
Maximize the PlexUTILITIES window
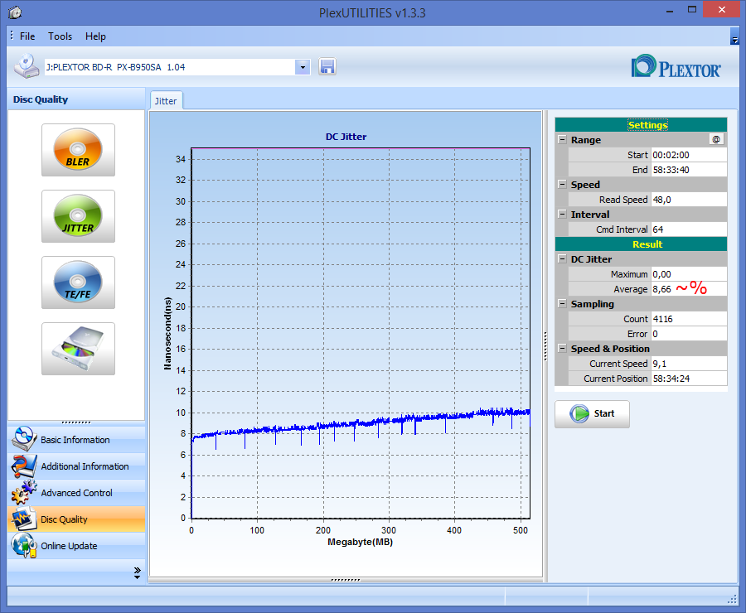point(692,10)
